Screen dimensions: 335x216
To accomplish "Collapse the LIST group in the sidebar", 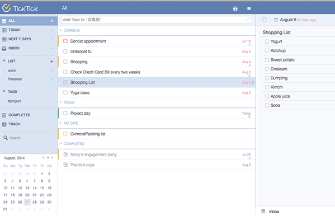I will [4, 61].
